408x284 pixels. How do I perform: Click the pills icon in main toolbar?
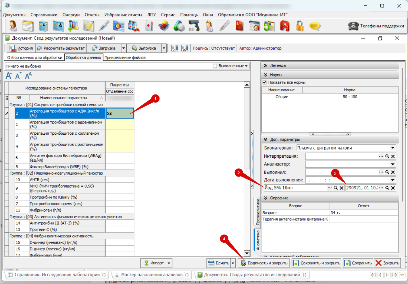pos(179,26)
